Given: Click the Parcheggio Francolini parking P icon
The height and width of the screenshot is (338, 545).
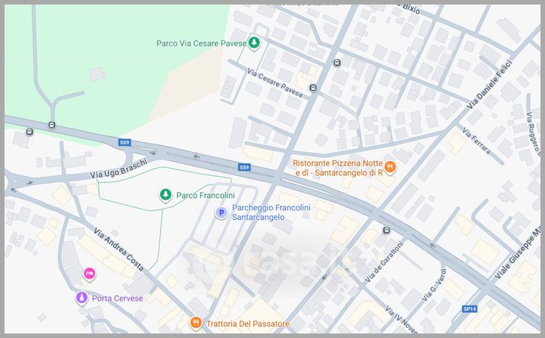Looking at the screenshot, I should 221,213.
